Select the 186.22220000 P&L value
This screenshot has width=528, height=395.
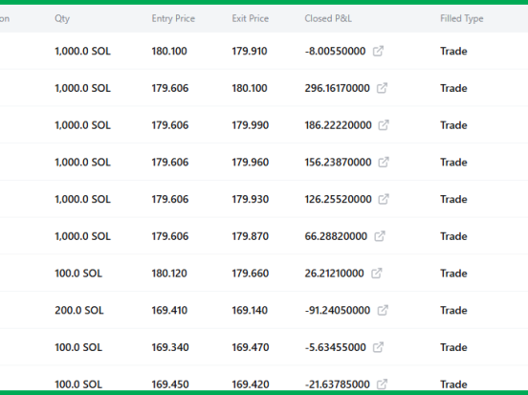tap(338, 125)
